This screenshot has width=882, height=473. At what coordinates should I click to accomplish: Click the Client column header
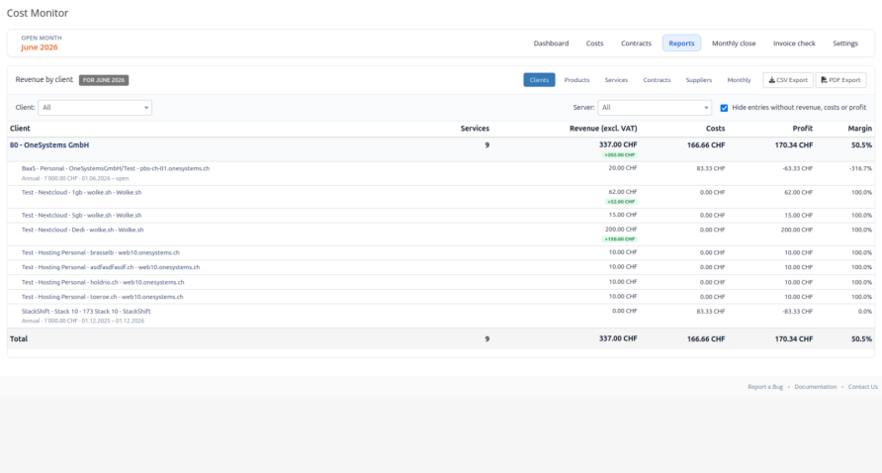point(20,129)
